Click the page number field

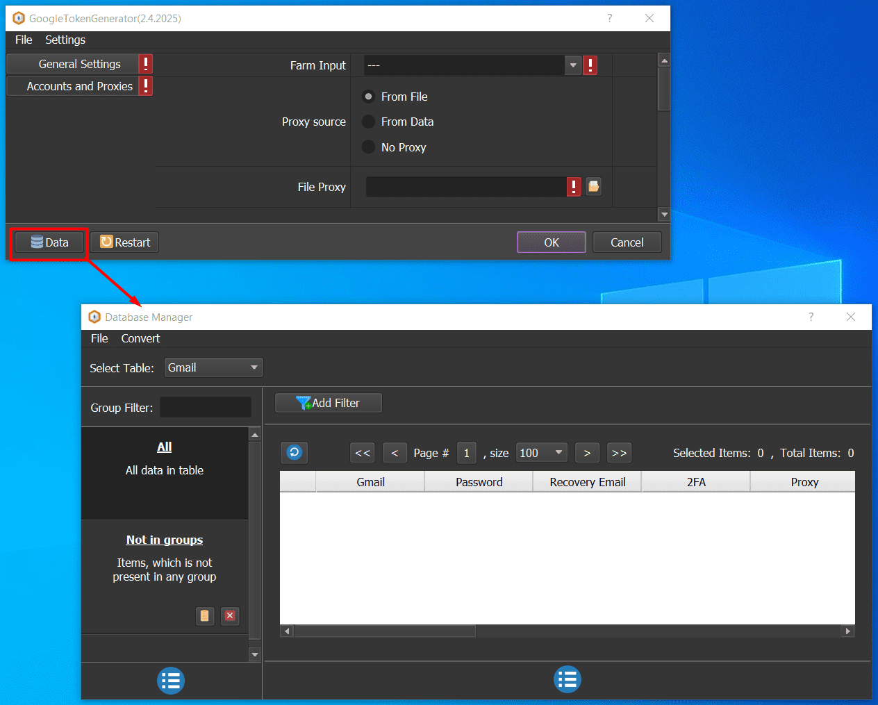pos(467,453)
